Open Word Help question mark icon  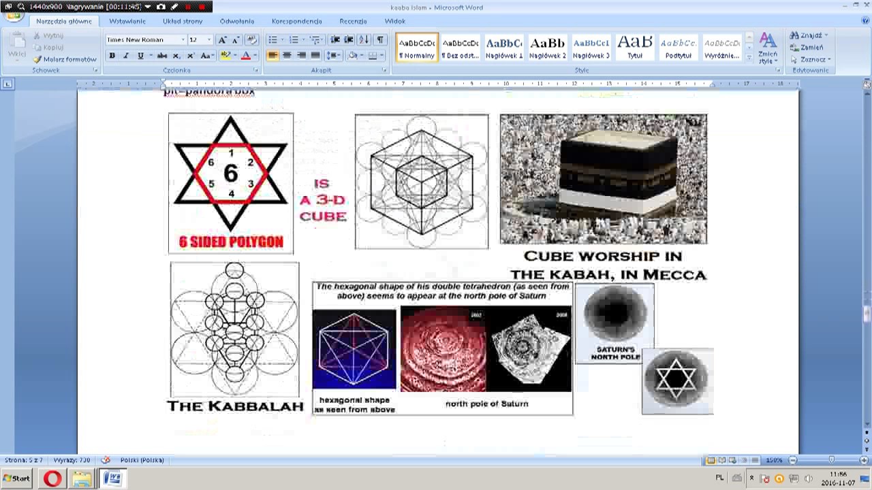[865, 20]
